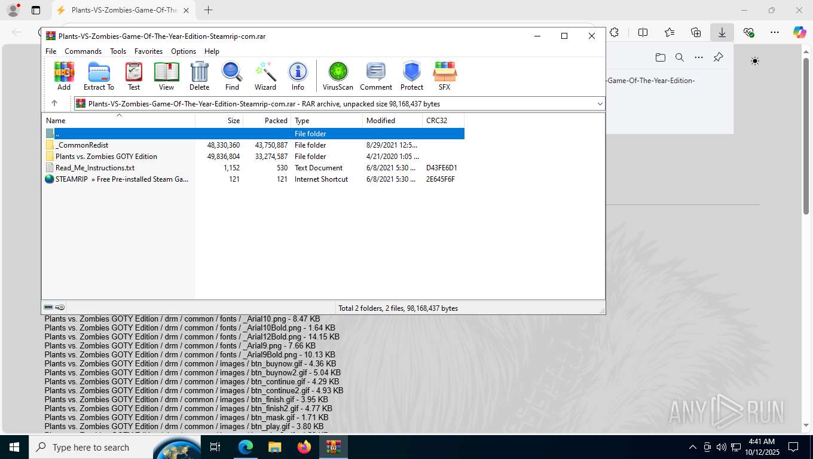The height and width of the screenshot is (459, 813).
Task: Open Edge Collections icon
Action: (696, 32)
